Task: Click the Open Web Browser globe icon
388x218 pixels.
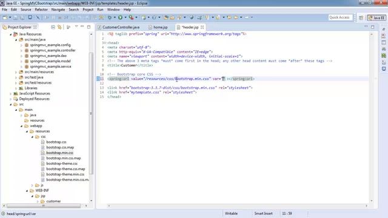Action: [192, 18]
